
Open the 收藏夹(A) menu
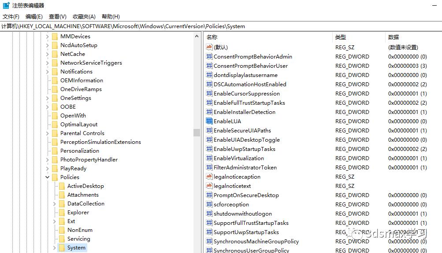pyautogui.click(x=84, y=17)
